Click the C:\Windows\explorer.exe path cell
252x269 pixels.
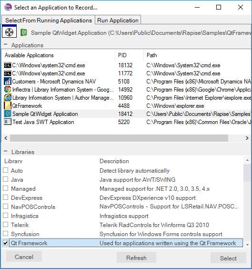coord(175,106)
